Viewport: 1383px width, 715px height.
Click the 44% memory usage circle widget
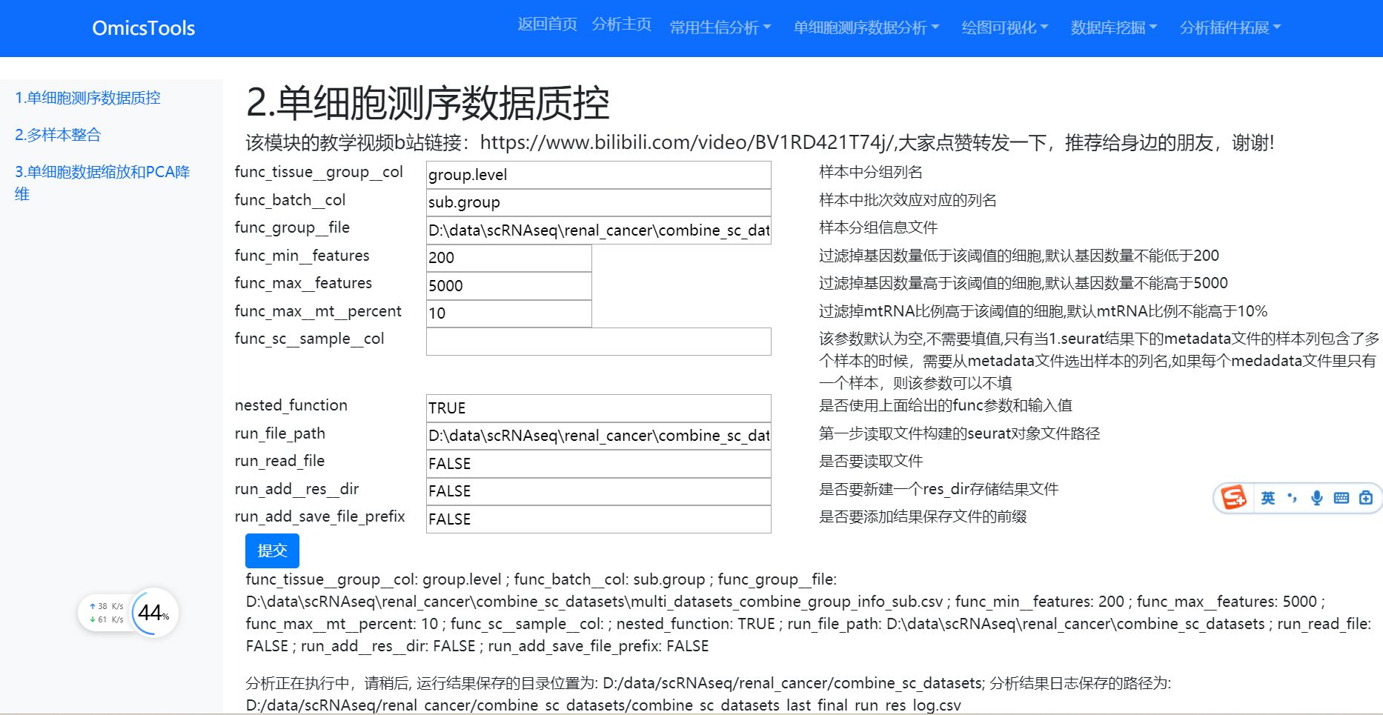[154, 613]
